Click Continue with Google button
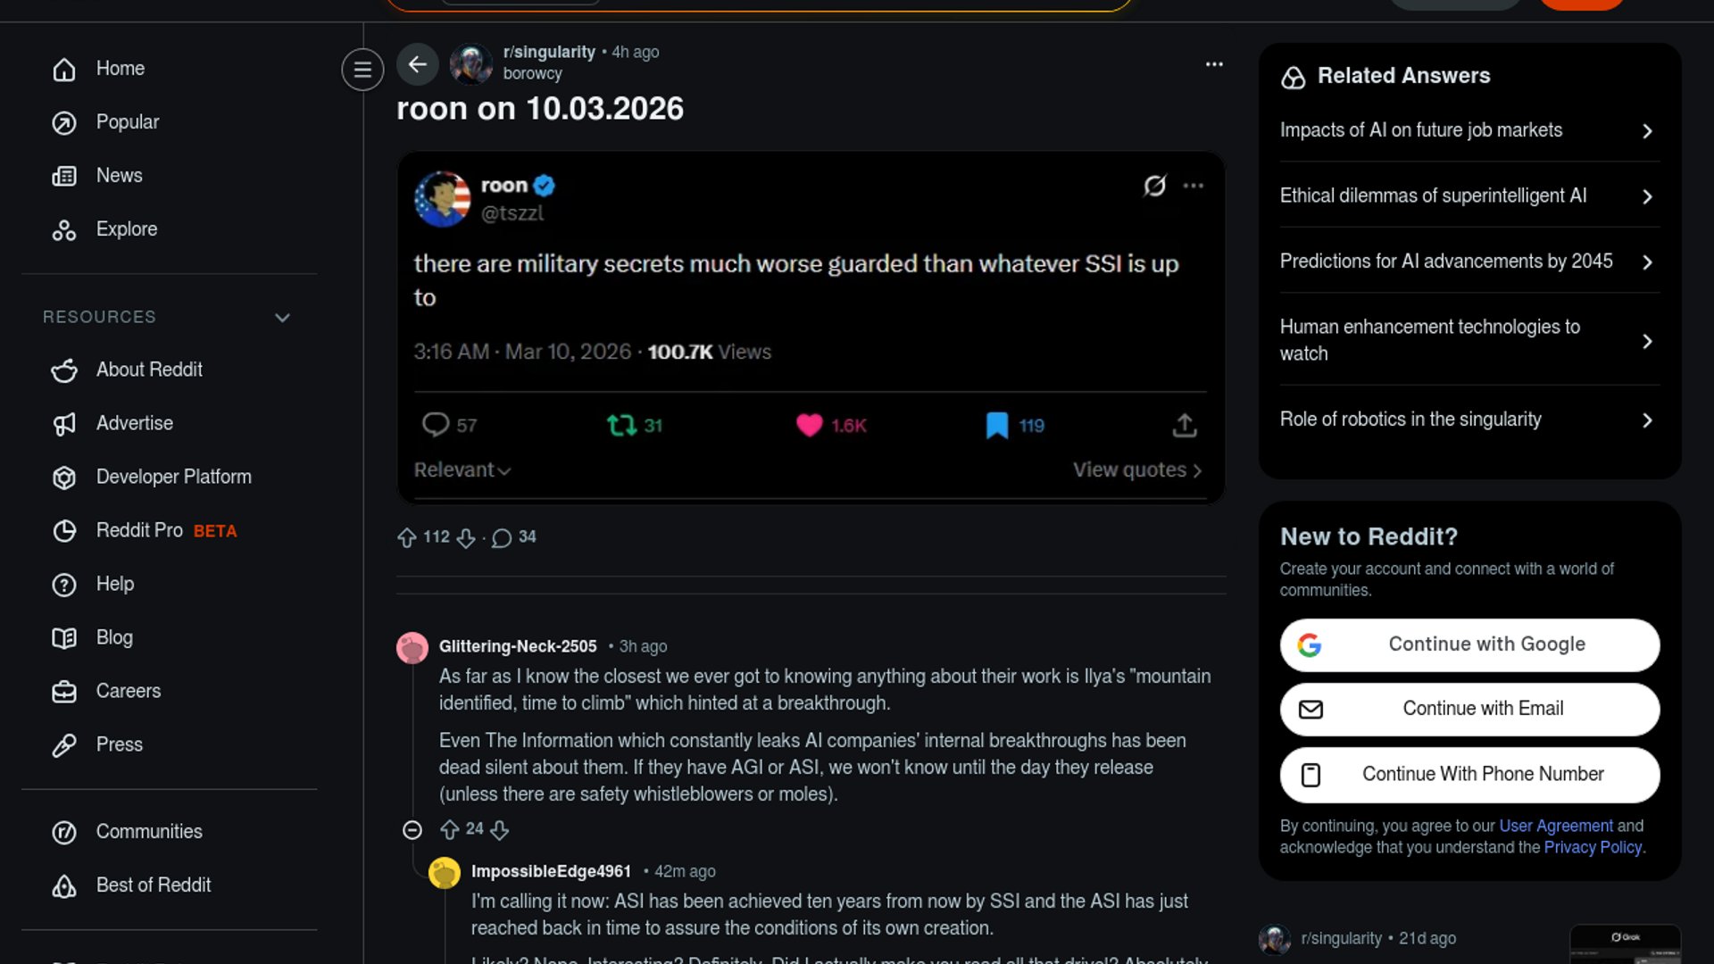 1469,644
